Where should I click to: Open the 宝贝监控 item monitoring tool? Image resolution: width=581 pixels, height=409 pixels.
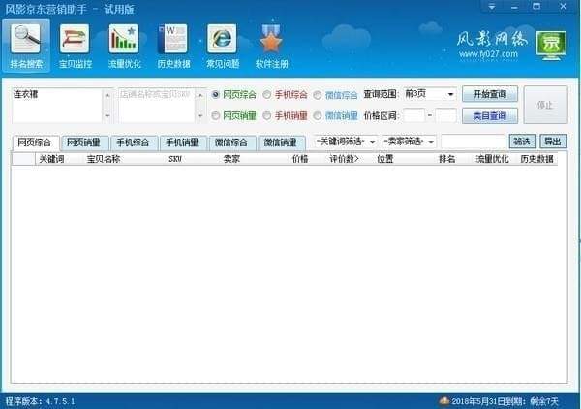[x=76, y=45]
